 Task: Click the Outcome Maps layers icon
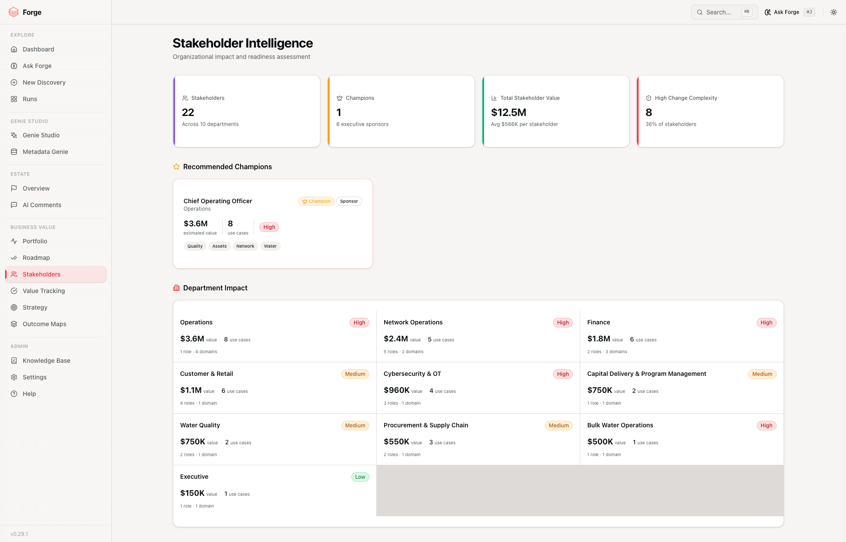tap(14, 324)
